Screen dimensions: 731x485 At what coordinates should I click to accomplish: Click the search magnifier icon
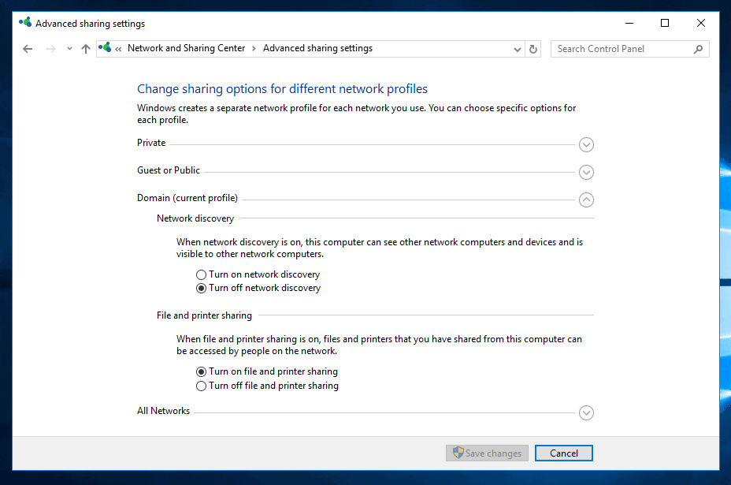tap(698, 49)
